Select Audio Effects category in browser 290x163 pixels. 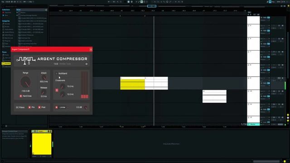pyautogui.click(x=9, y=32)
